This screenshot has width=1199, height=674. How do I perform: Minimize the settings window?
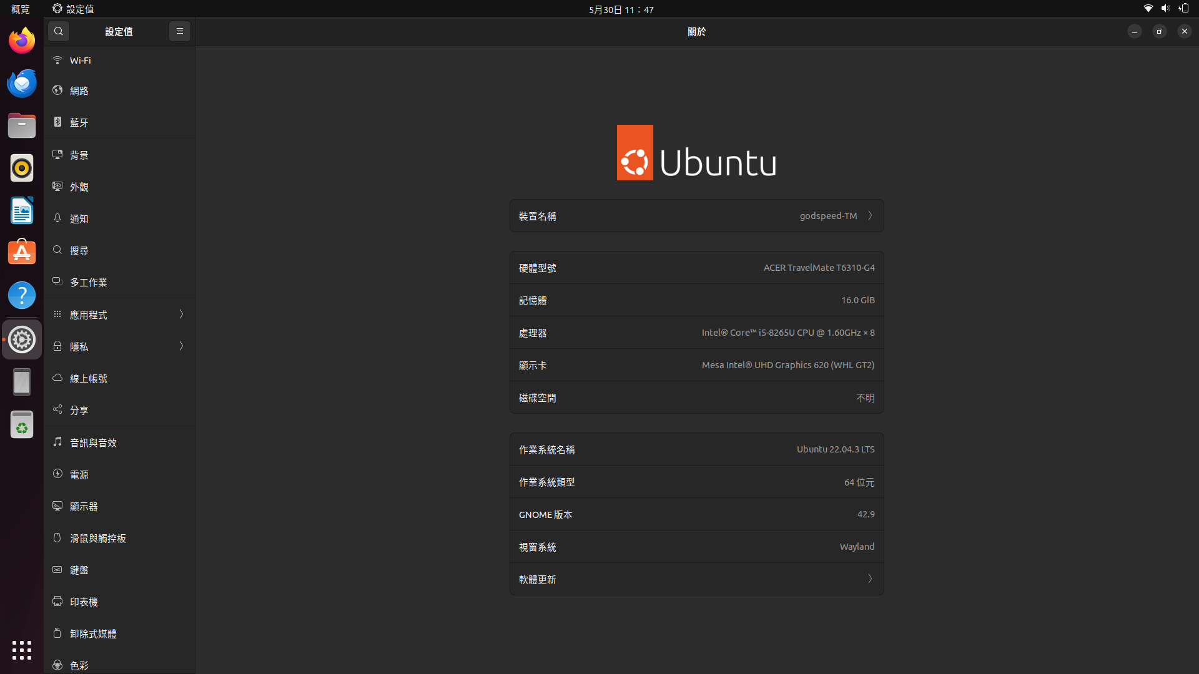tap(1135, 31)
